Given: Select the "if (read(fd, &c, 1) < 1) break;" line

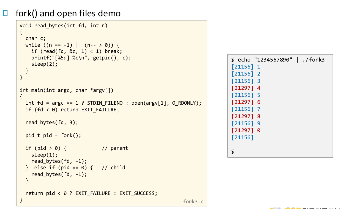Looking at the screenshot, I should tap(77, 51).
